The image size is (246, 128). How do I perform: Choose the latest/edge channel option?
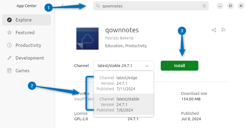click(124, 83)
